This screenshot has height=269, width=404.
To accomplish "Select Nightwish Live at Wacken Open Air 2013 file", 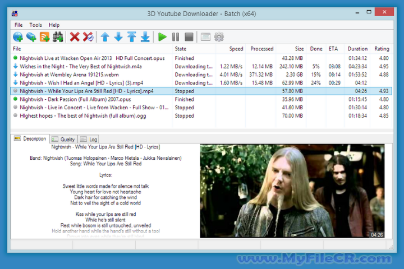I will click(92, 58).
